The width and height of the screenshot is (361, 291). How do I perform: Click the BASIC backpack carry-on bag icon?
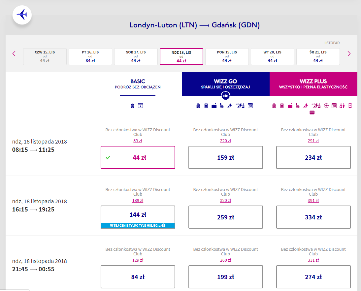132,106
